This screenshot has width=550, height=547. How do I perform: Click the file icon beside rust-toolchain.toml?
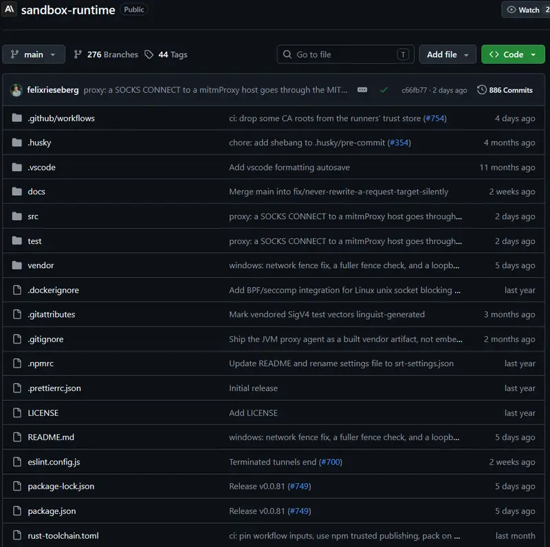point(16,535)
